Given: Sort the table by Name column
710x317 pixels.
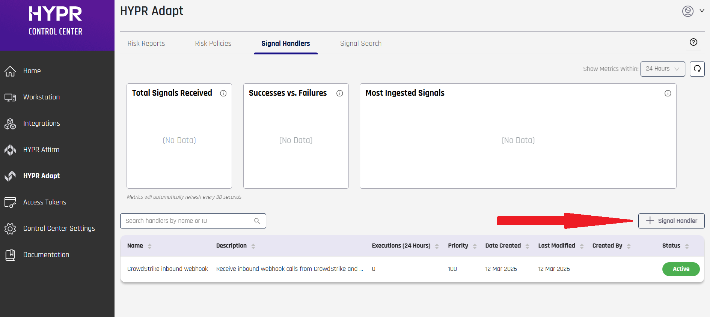Looking at the screenshot, I should click(x=149, y=246).
